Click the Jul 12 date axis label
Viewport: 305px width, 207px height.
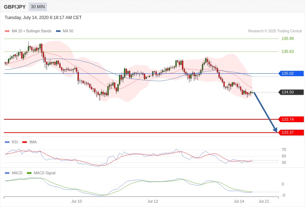(x=153, y=201)
